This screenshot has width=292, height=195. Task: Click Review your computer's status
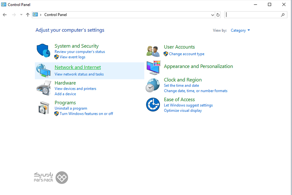click(x=80, y=52)
